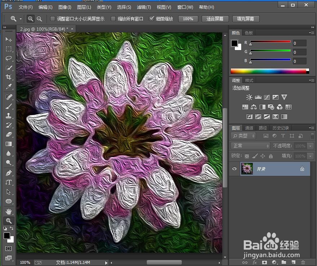Toggle lock transparent pixels

(247, 156)
